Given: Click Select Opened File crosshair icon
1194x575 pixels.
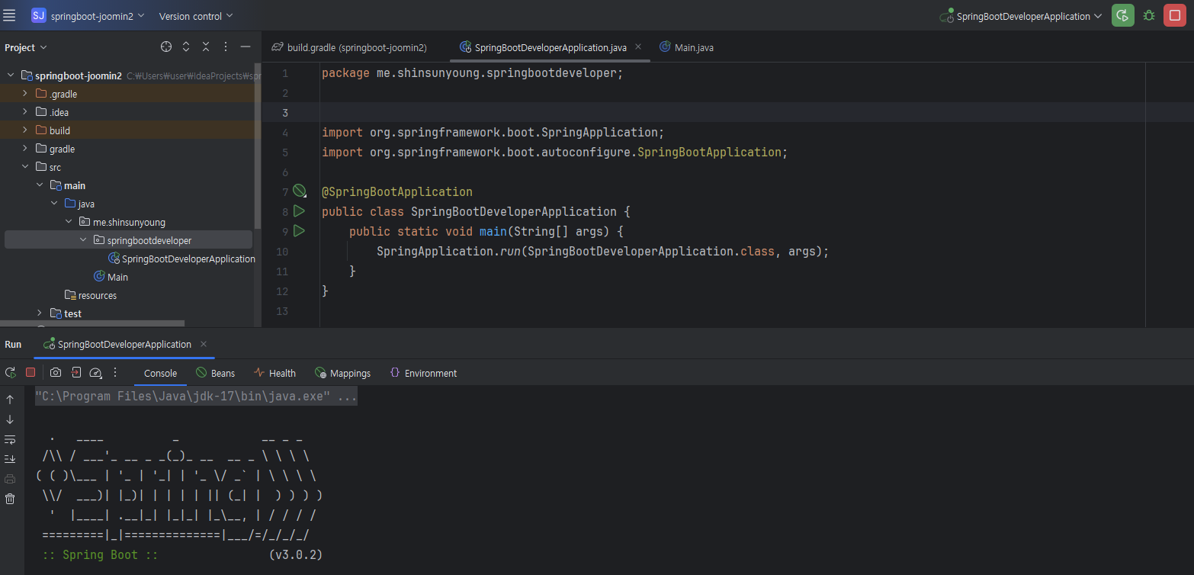Looking at the screenshot, I should pos(166,47).
